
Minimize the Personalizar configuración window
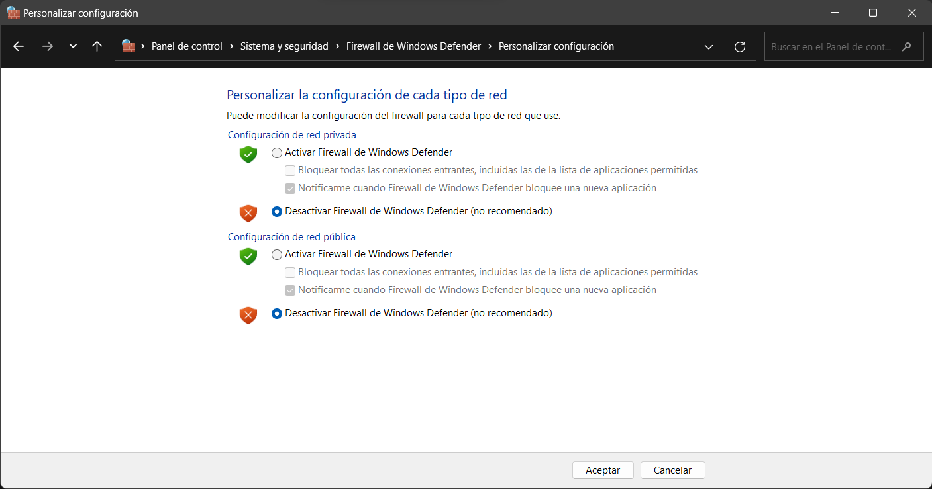coord(835,13)
